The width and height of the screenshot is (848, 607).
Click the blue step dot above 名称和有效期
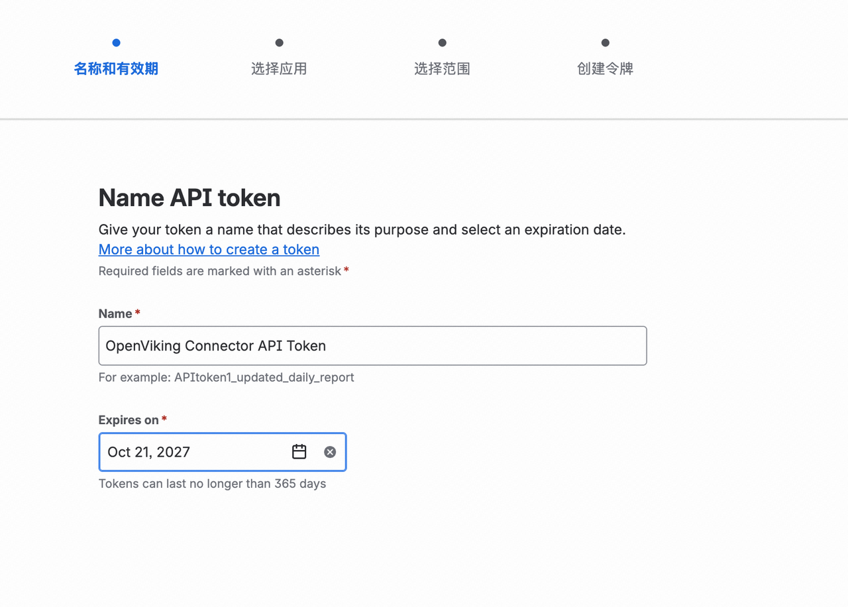pyautogui.click(x=116, y=42)
